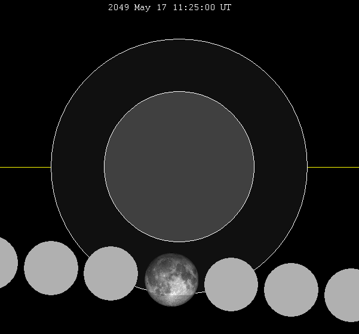Click the dark penumbra ring above the umbra

(x=179, y=66)
